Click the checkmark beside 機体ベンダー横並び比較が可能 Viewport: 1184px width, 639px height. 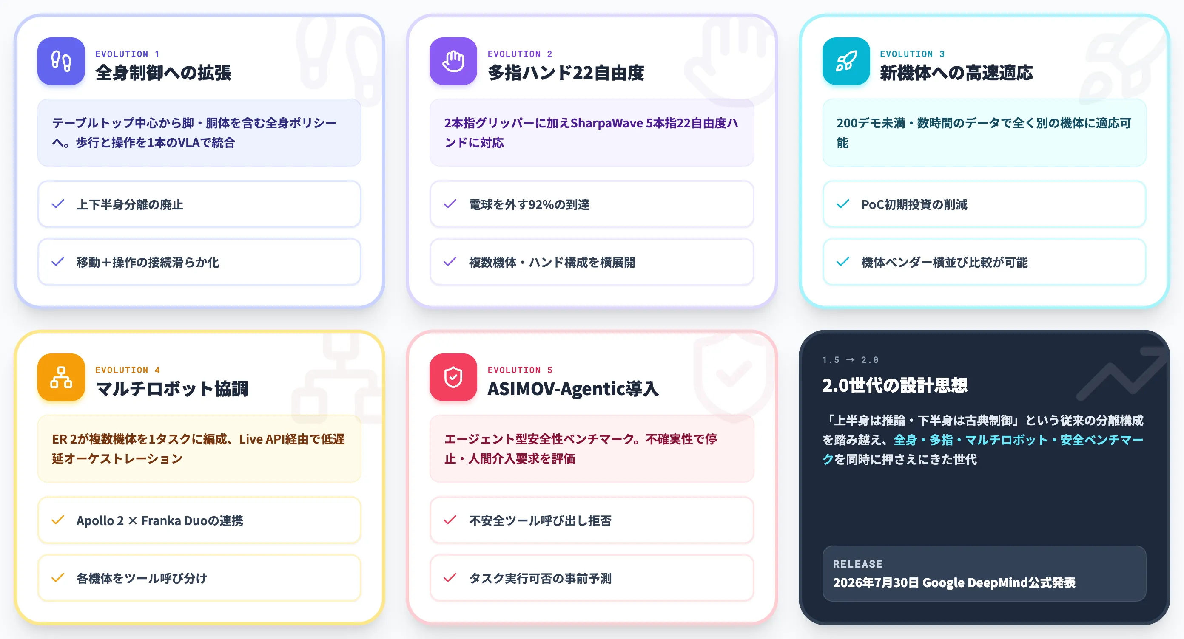pyautogui.click(x=843, y=262)
